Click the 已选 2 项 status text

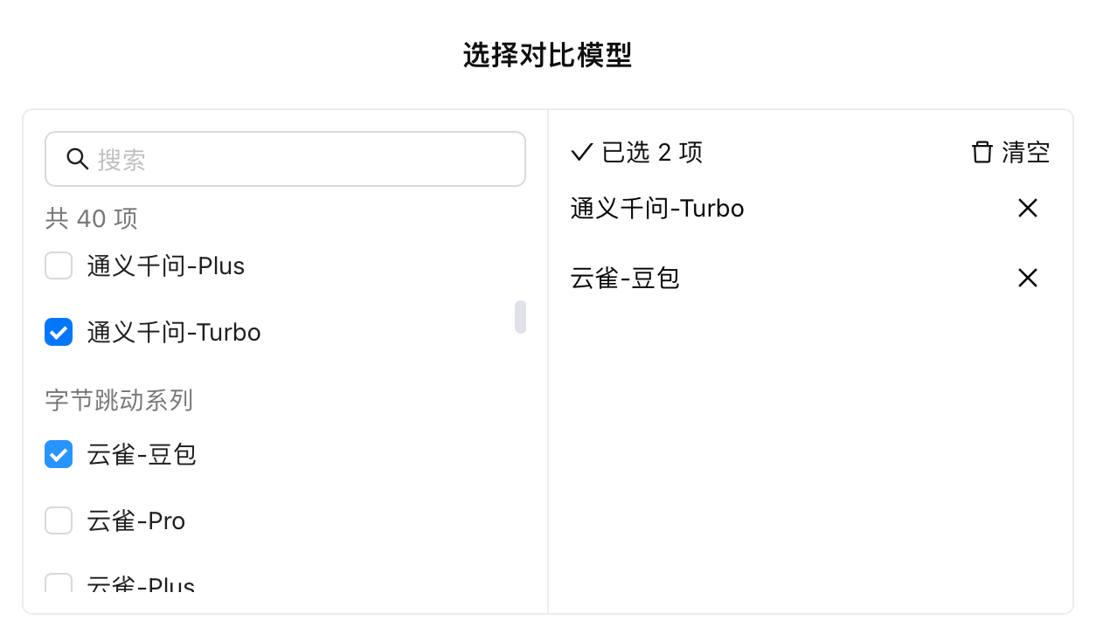[x=652, y=152]
